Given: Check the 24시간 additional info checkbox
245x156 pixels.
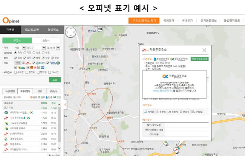Looking at the screenshot, I should pos(50,72).
